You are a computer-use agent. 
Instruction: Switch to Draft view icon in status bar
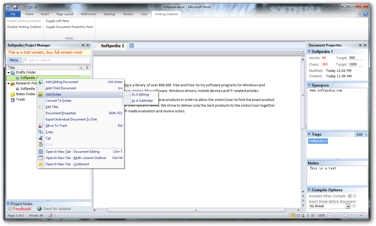[312, 215]
